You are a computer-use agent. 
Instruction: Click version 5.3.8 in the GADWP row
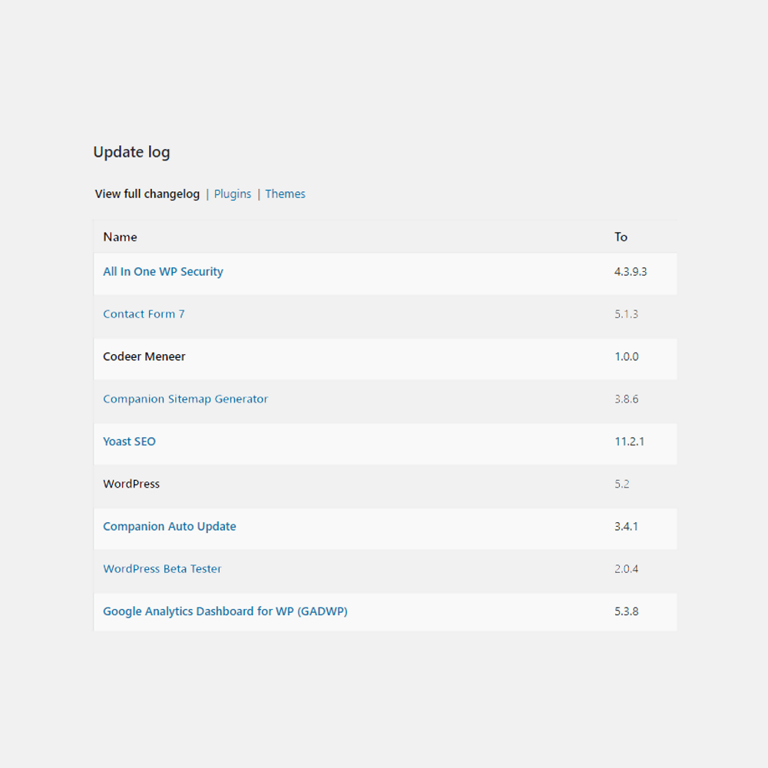[626, 612]
